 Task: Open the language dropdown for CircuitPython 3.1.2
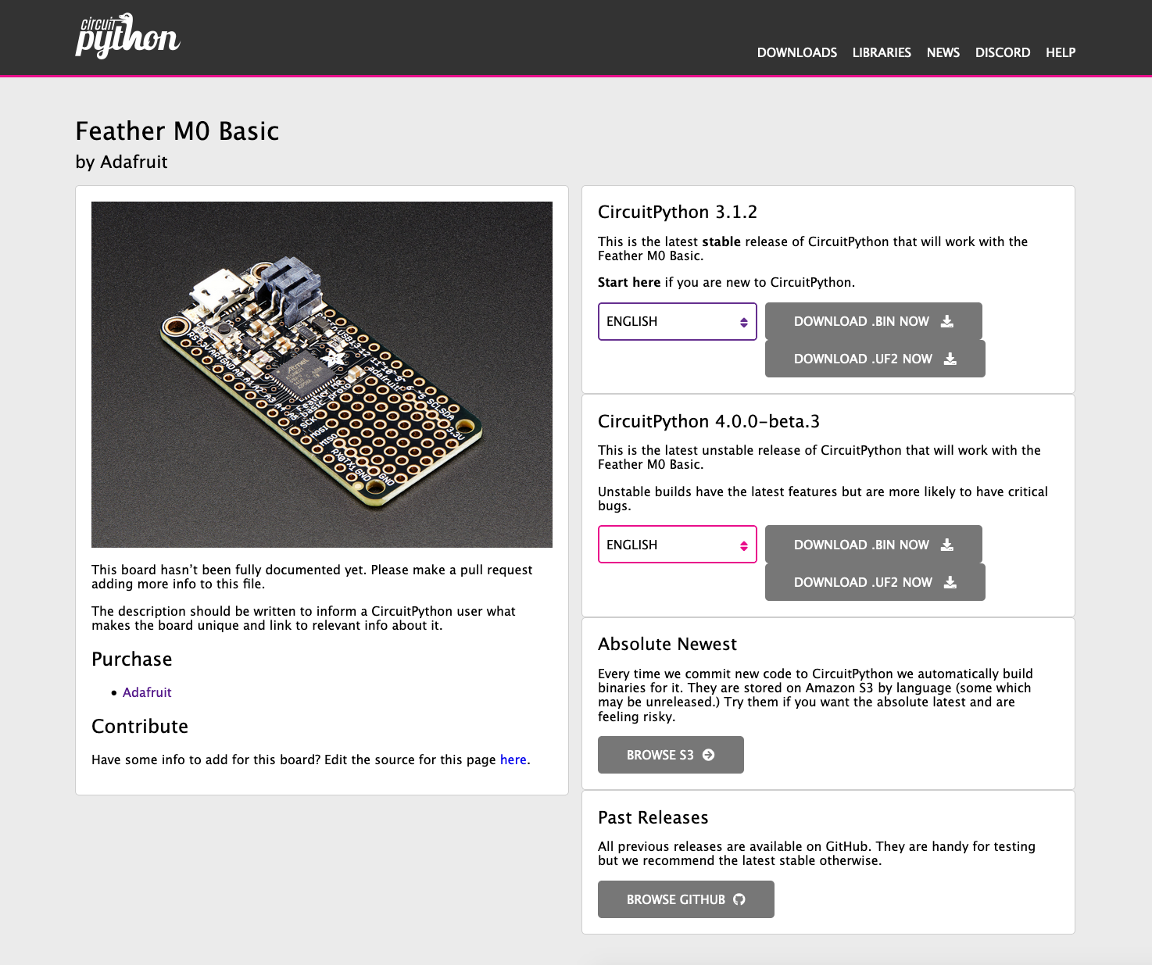tap(678, 321)
